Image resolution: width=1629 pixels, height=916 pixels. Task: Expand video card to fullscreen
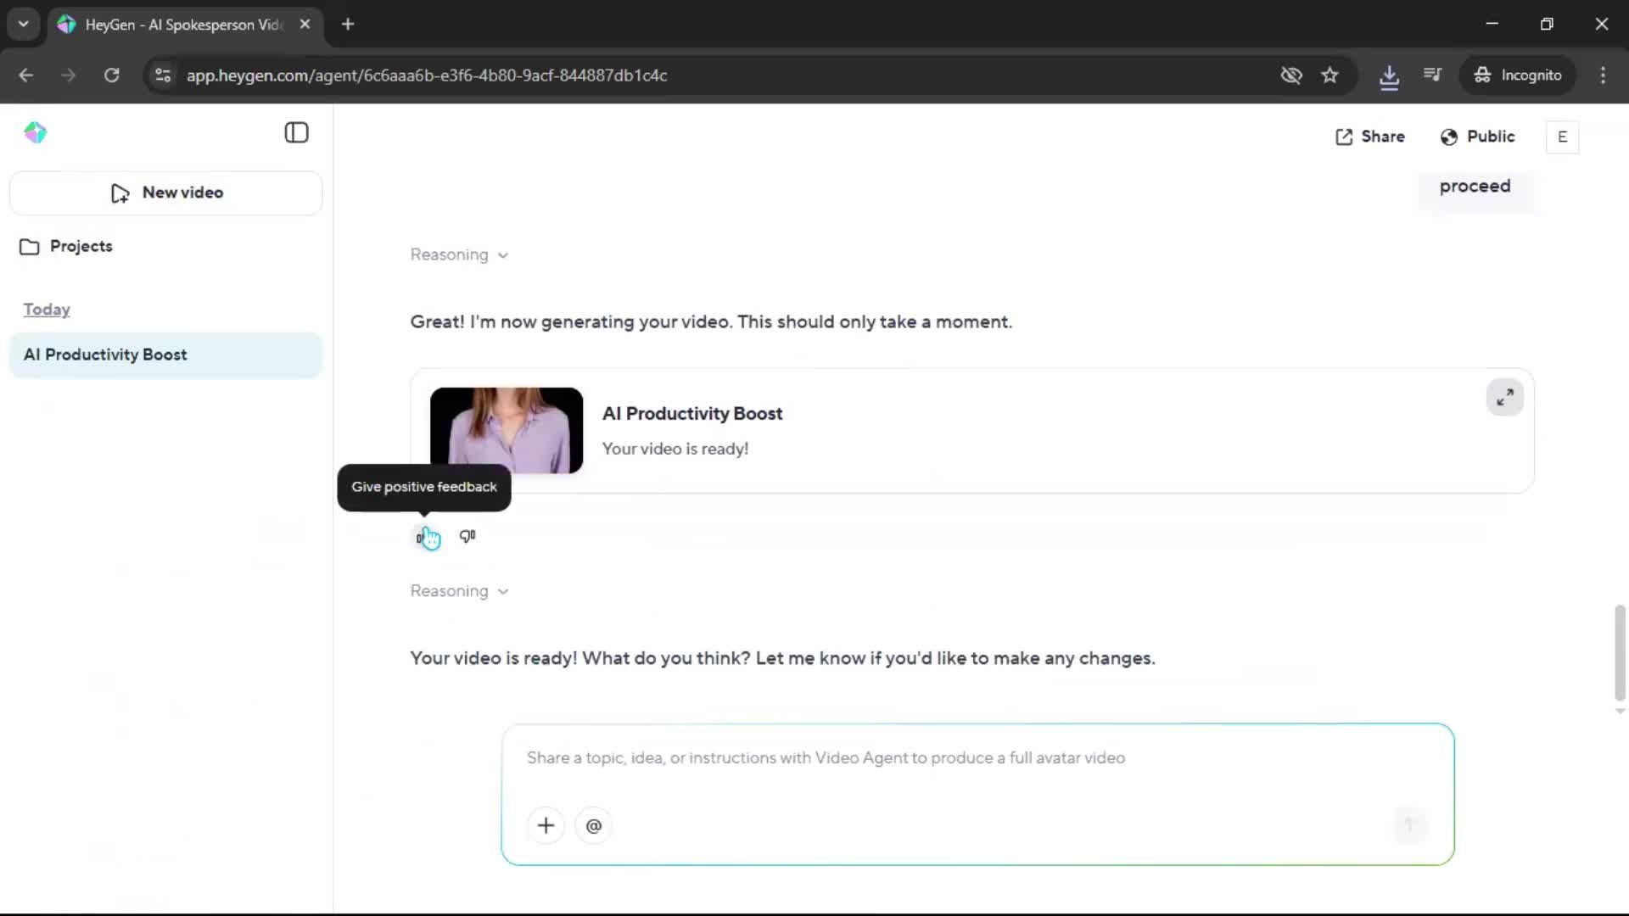pos(1504,397)
